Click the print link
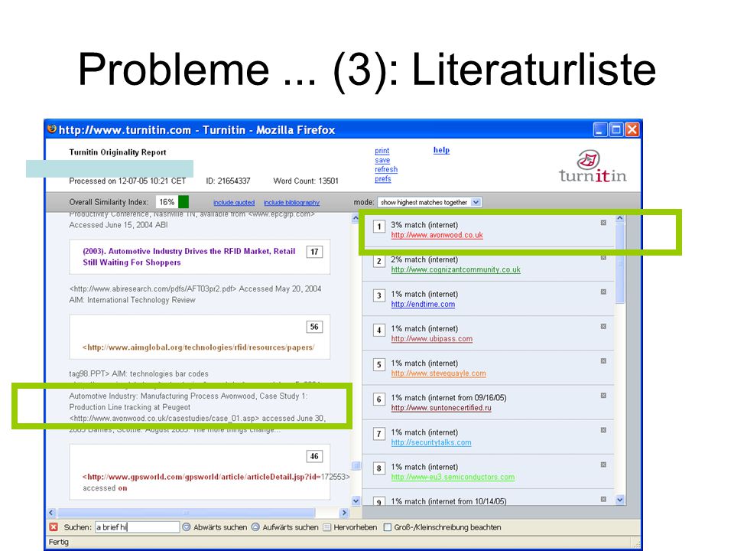 382,151
